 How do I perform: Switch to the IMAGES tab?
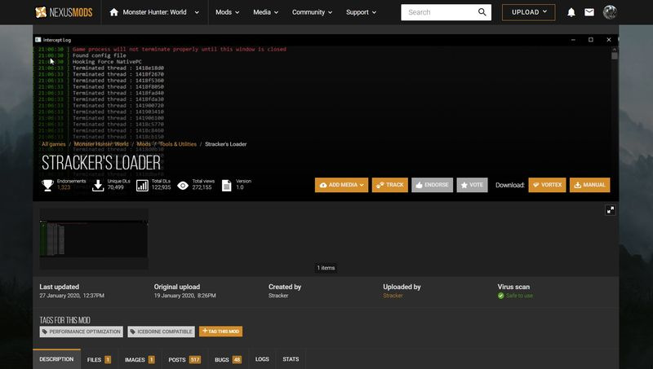point(140,359)
